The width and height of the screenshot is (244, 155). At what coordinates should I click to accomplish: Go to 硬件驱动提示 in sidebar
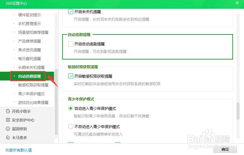(30, 15)
